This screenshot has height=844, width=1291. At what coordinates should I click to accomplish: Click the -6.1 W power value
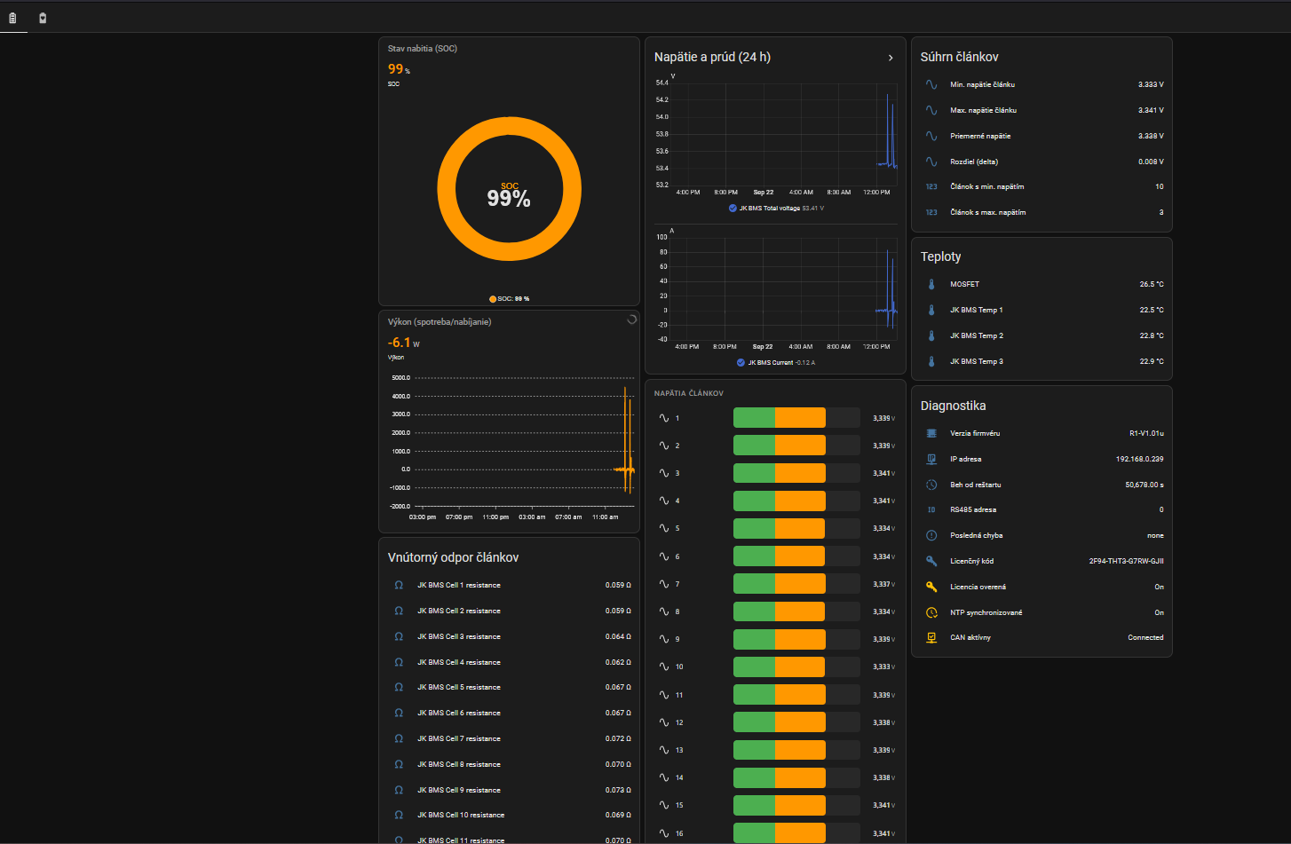pos(404,343)
